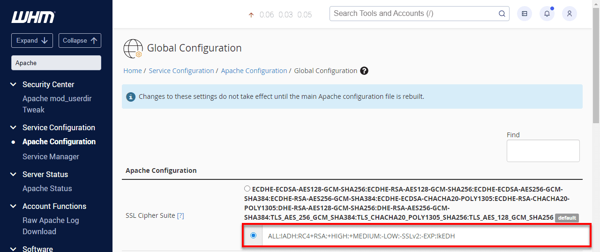Image resolution: width=600 pixels, height=252 pixels.
Task: Click the WHM logo
Action: tap(33, 17)
